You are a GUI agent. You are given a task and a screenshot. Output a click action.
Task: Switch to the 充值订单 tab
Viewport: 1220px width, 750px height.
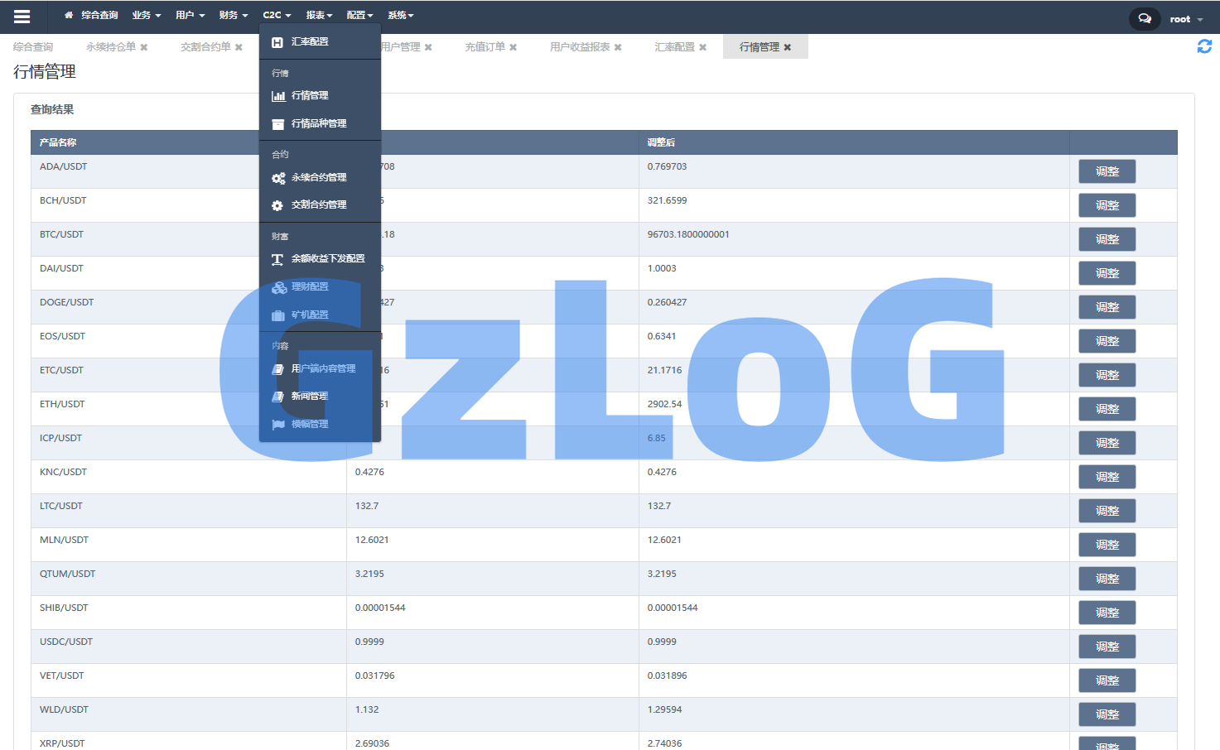485,47
